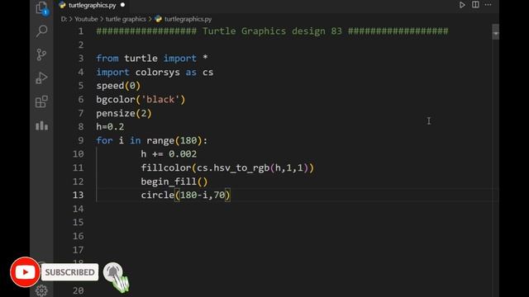Click the bgcolor('black') line
This screenshot has width=529, height=297.
141,100
